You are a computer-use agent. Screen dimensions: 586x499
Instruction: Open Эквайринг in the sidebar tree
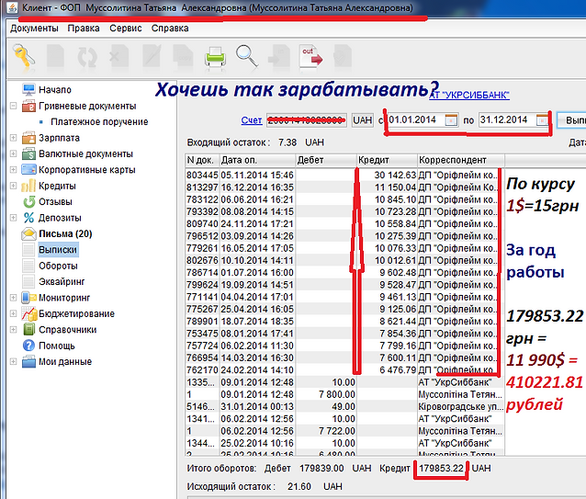pos(62,282)
